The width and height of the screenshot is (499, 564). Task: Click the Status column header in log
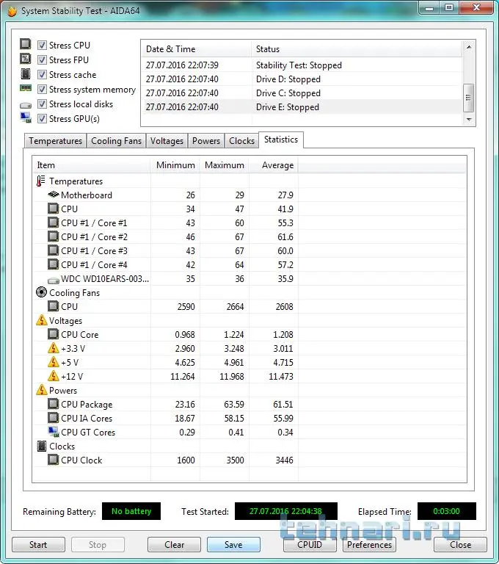(x=356, y=49)
